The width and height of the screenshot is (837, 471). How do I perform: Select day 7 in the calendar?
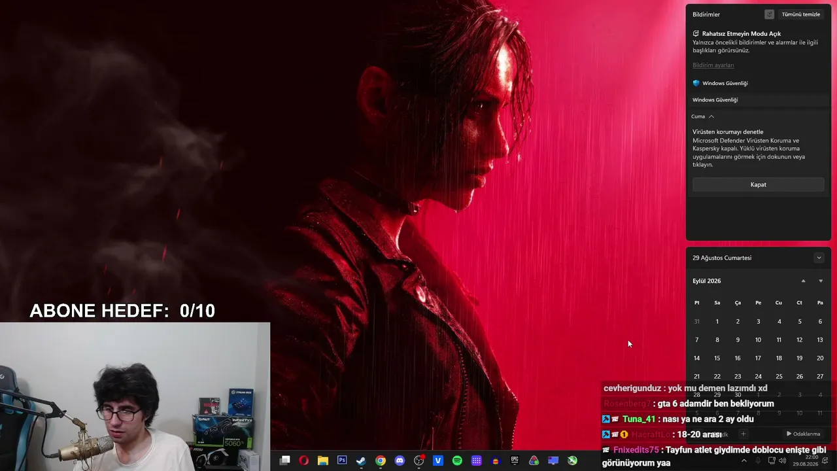click(697, 340)
